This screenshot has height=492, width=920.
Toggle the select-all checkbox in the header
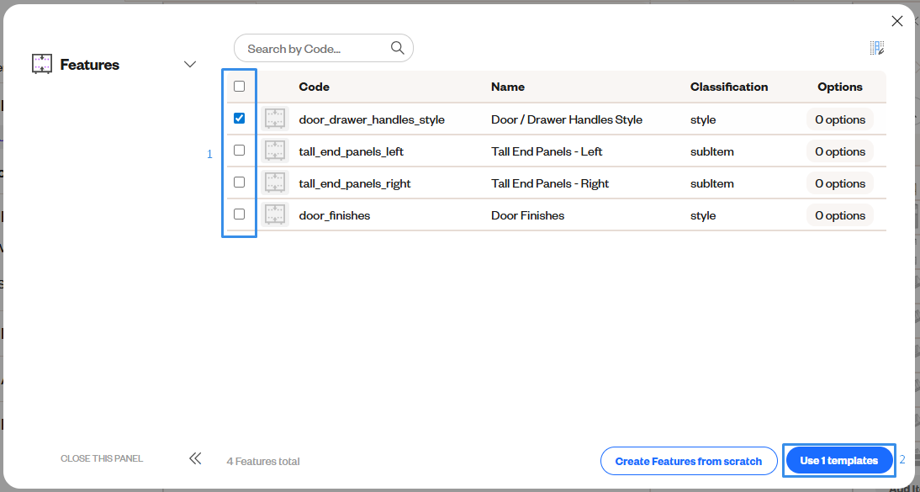(x=239, y=86)
